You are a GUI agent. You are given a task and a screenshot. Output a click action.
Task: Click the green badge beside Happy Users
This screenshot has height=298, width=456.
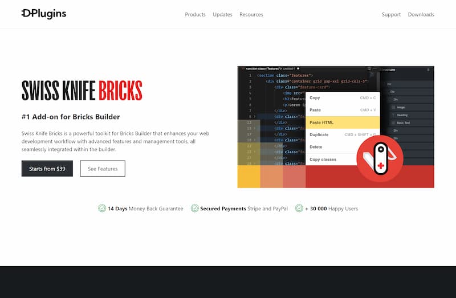[x=299, y=209]
